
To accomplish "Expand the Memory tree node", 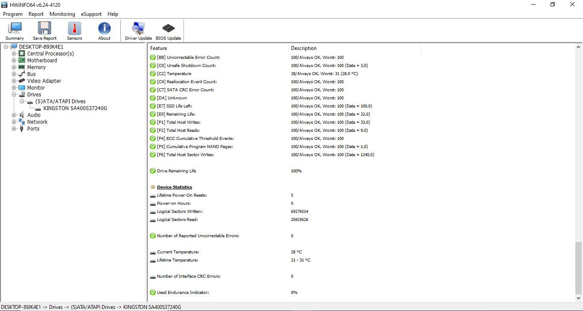I will click(14, 67).
